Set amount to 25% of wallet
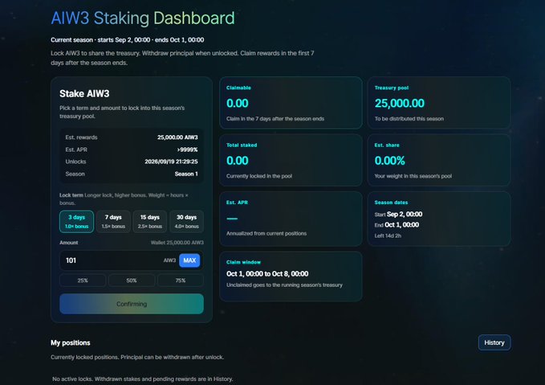545x385 pixels. pos(83,281)
